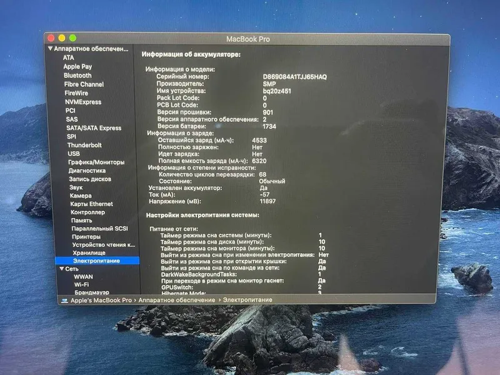Image resolution: width=500 pixels, height=375 pixels.
Task: Click the Установлен аккумулятор label
Action: coord(185,188)
